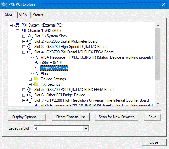Screen dimensions: 169x149
Task: Expand Slot 5 GX3700 node
Action: point(24,90)
